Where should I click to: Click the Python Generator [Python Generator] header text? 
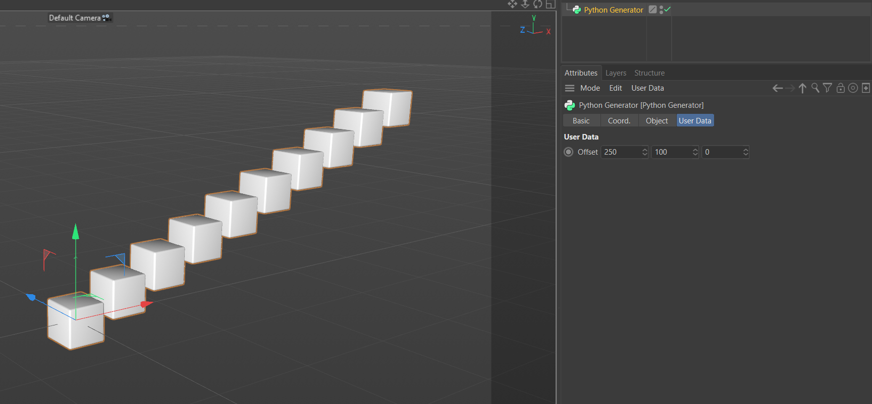click(641, 105)
